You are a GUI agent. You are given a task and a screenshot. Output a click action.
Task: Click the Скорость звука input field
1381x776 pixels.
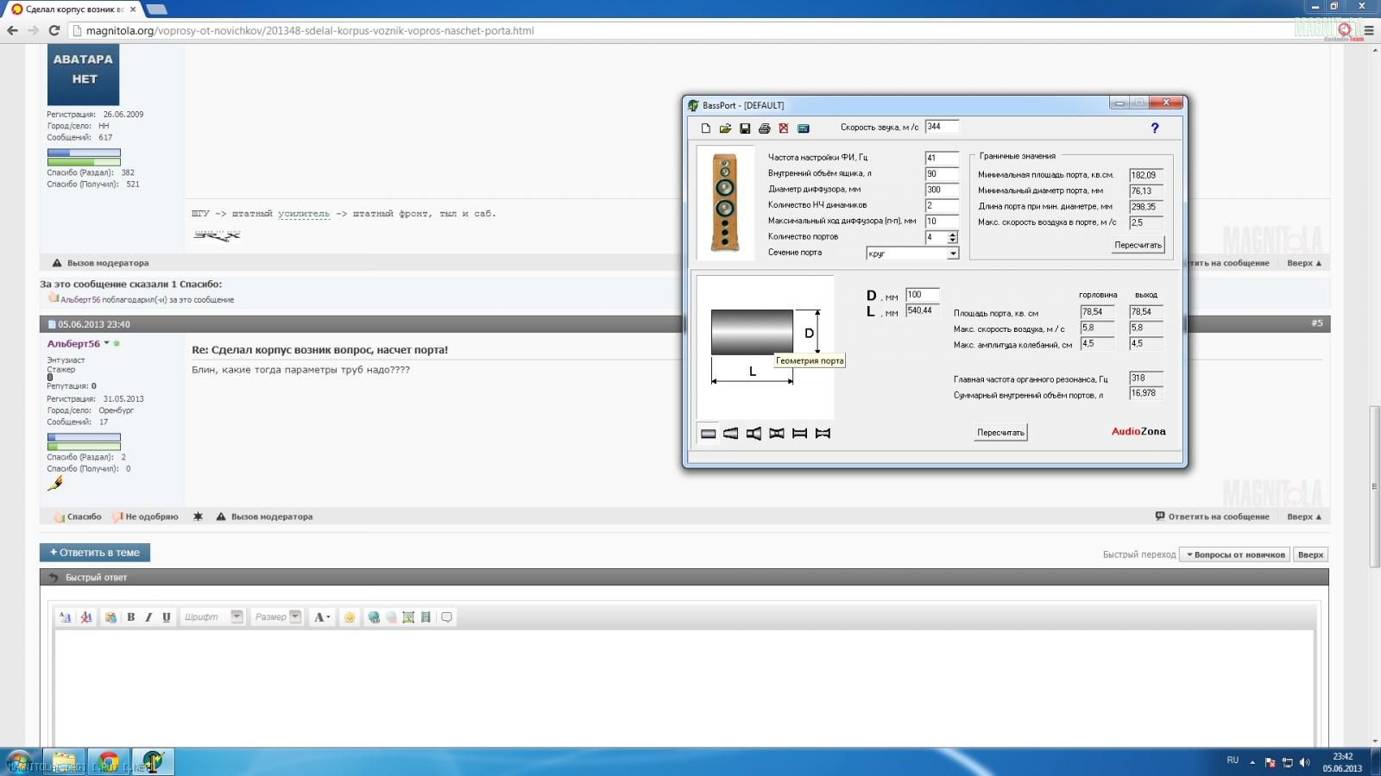point(942,127)
